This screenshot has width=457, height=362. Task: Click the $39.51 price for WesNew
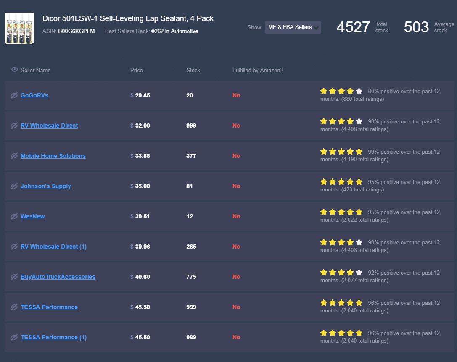140,216
